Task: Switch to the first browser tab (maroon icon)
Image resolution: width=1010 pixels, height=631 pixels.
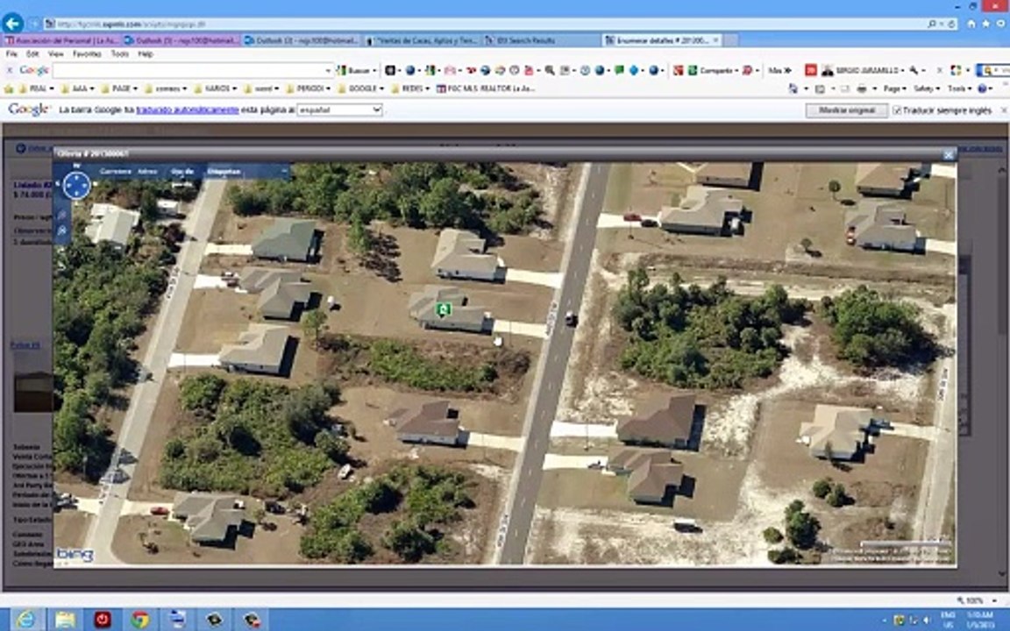Action: click(62, 40)
